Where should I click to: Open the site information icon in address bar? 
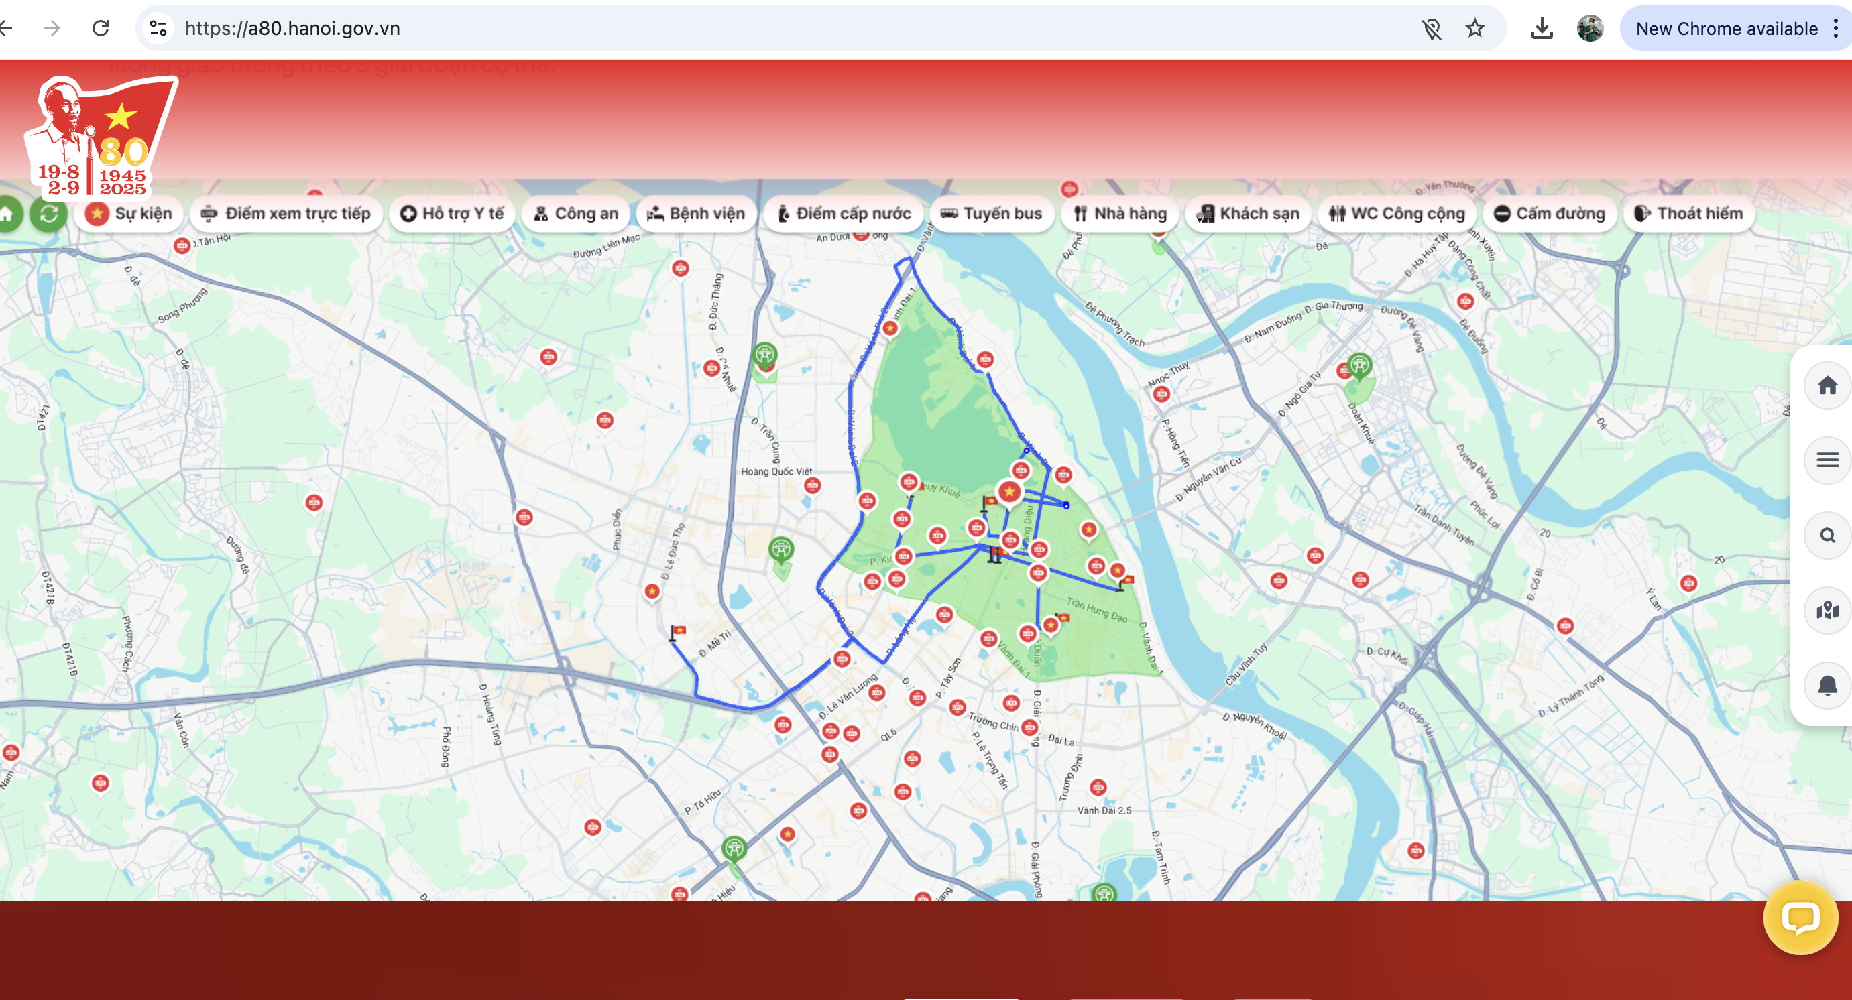(x=158, y=29)
